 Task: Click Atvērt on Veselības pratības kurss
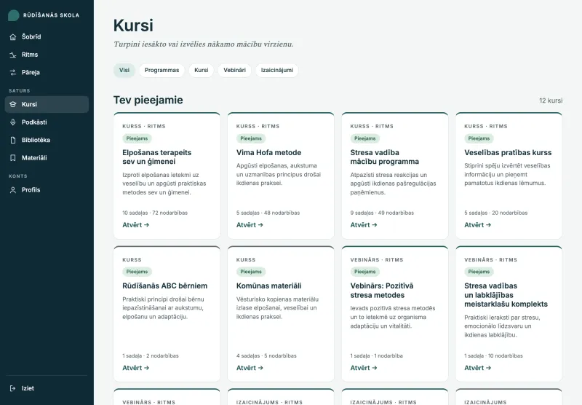pos(478,225)
